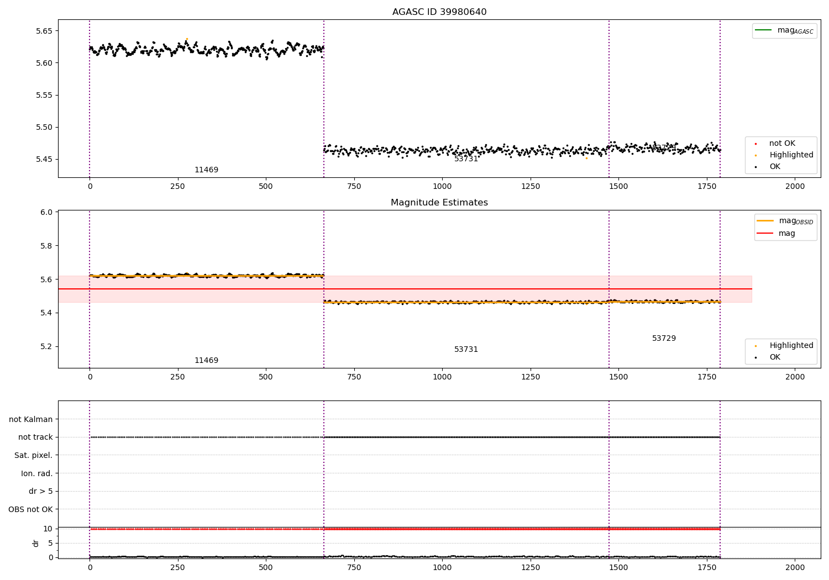Select the orange mag OBSID legend entry

coord(785,221)
